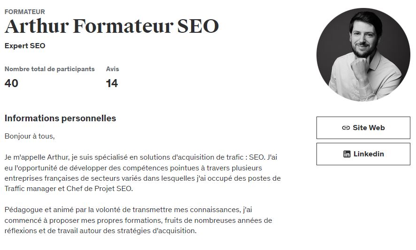The width and height of the screenshot is (416, 250).
Task: Click the reviews count 14
Action: click(x=112, y=83)
